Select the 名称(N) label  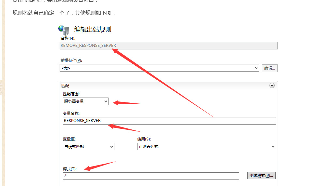tap(67, 38)
